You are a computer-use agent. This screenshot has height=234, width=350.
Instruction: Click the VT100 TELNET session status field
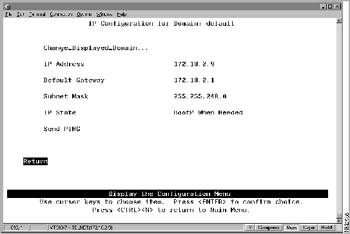(146, 228)
